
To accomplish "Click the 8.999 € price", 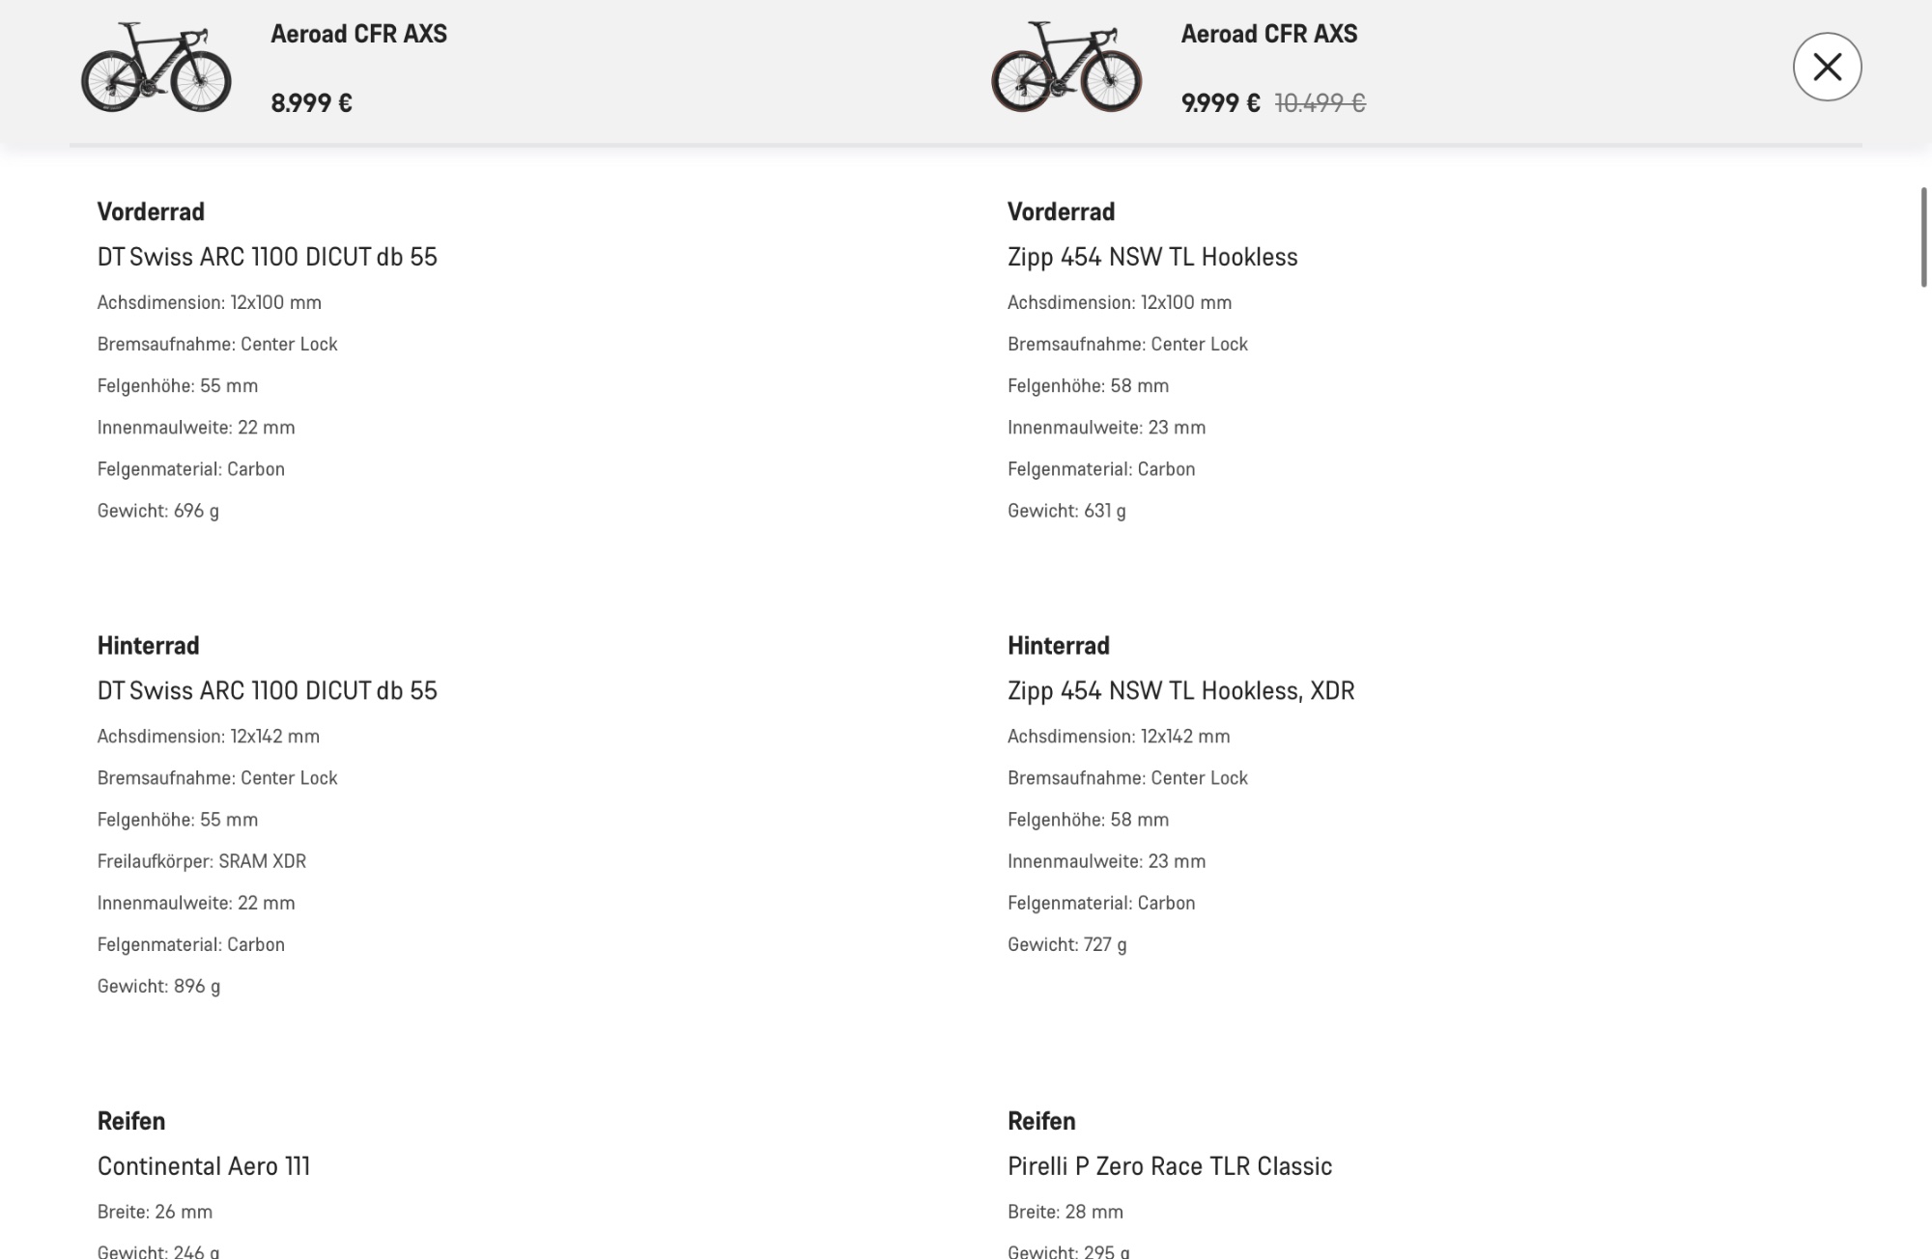I will 311,102.
